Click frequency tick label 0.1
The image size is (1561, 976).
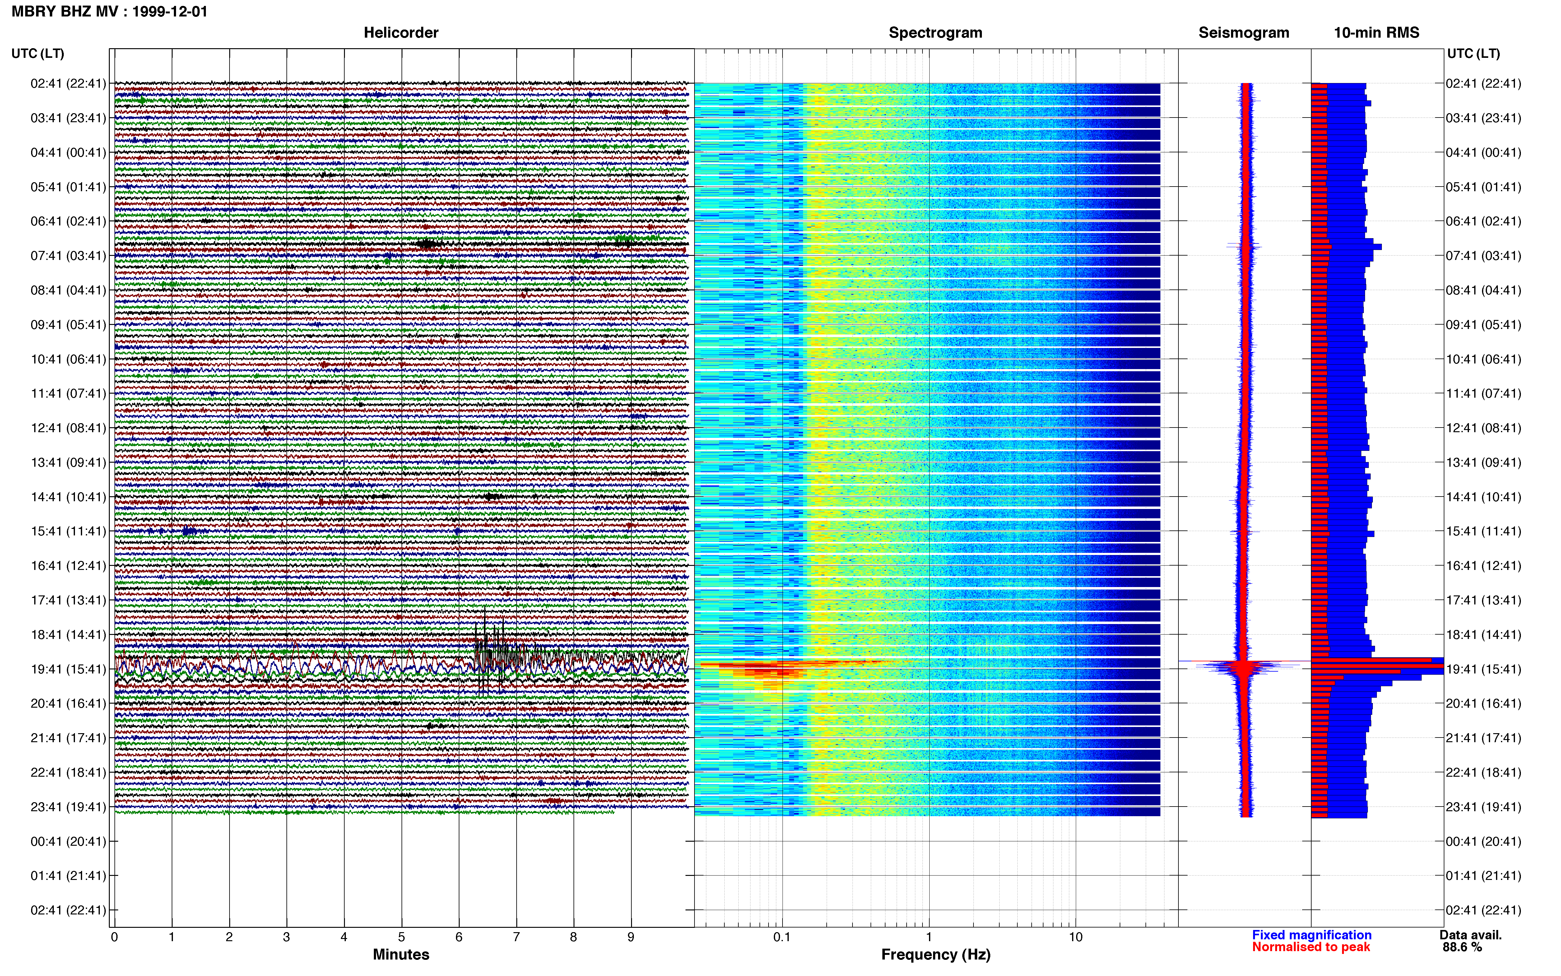pos(782,937)
